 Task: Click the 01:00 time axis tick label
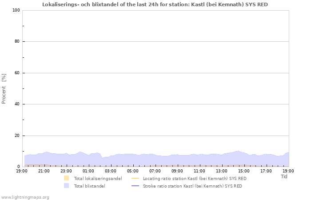pos(88,171)
